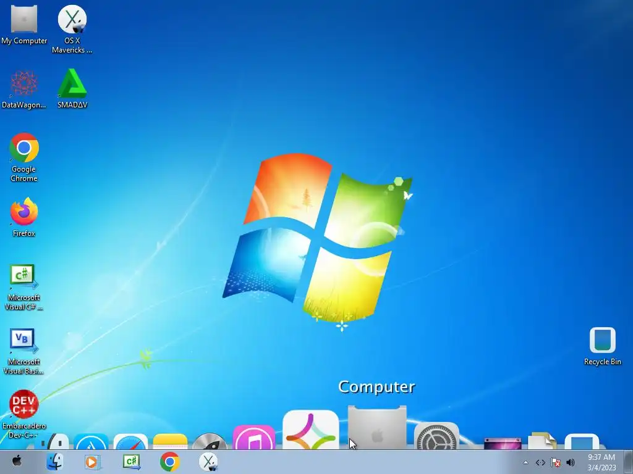Select the Embarcadero Dev-C++ desktop shortcut
Image resolution: width=633 pixels, height=474 pixels.
(x=24, y=414)
